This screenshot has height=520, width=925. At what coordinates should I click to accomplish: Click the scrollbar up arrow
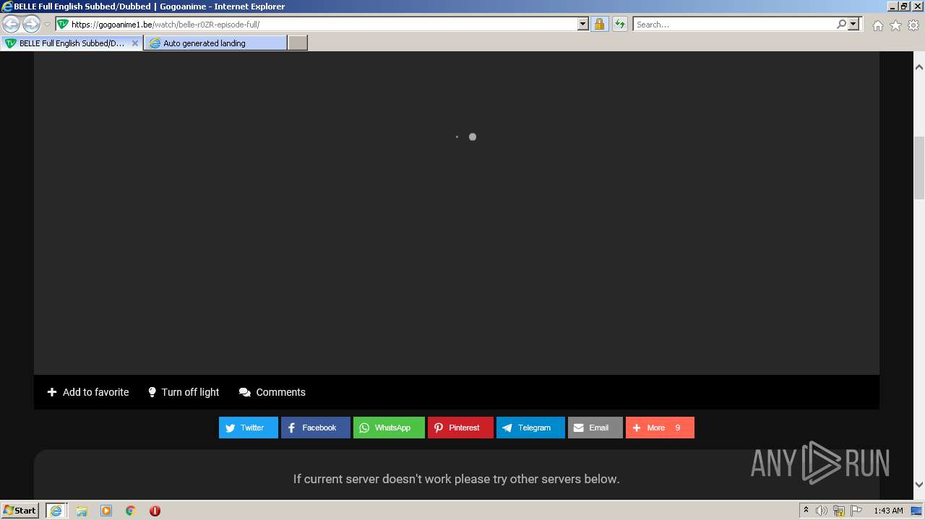[x=919, y=67]
